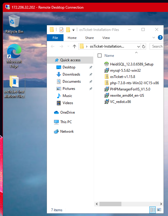Click the New folder quick access toolbar icon

pos(68,30)
